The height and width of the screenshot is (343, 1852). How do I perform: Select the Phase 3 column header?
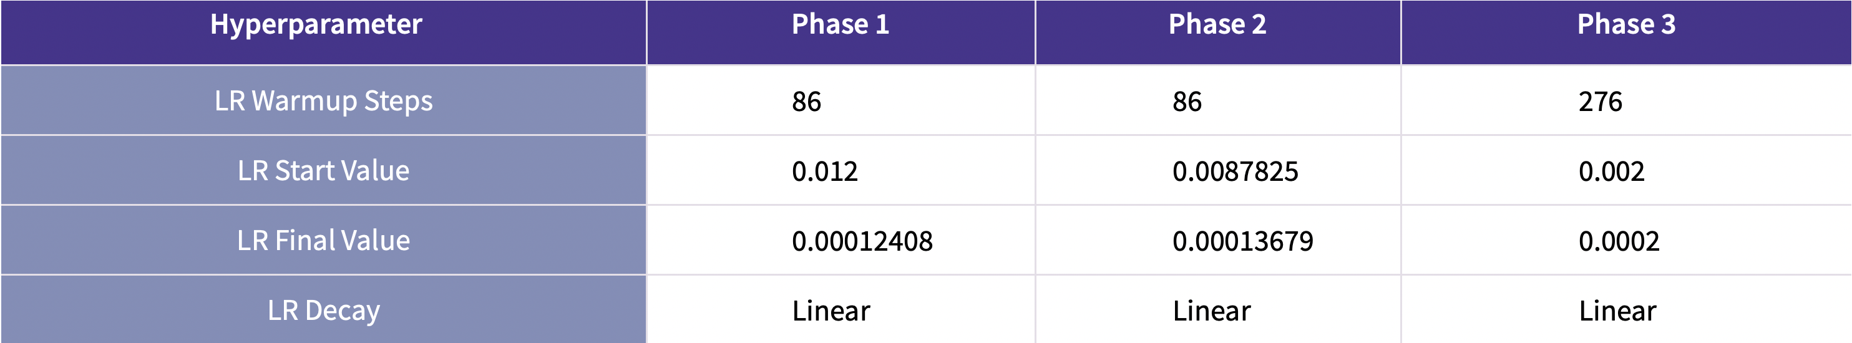point(1625,25)
